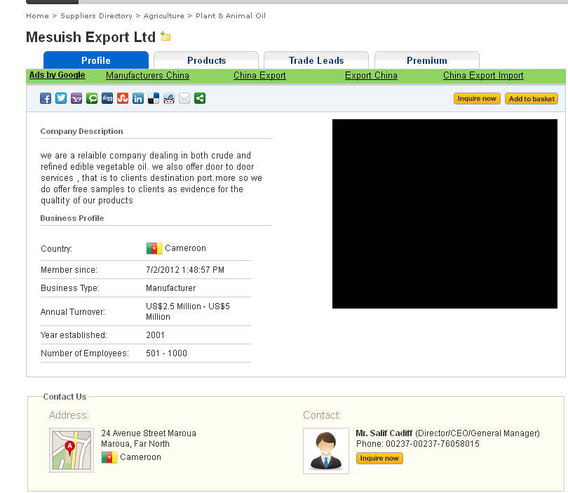Open the address map thumbnail
This screenshot has width=568, height=493.
coord(72,450)
